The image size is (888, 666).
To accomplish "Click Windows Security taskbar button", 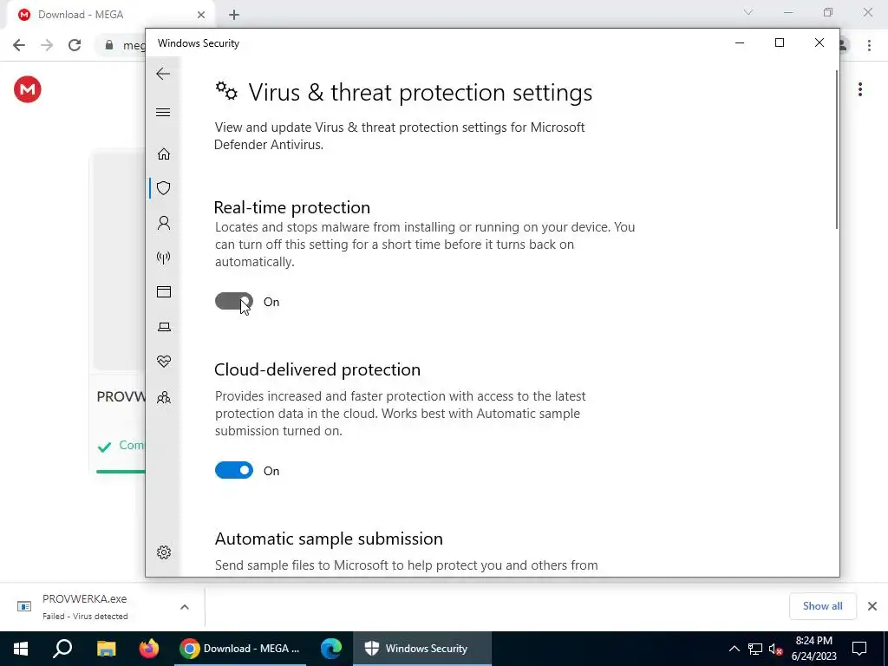I will coord(422,649).
